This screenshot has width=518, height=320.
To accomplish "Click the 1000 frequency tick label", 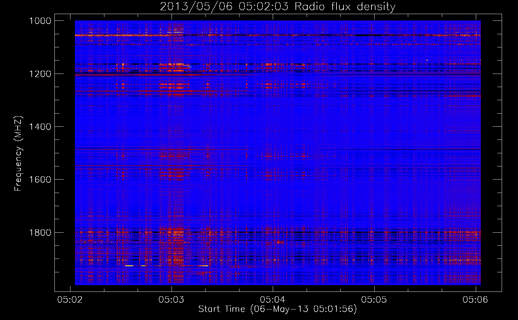I will pyautogui.click(x=40, y=21).
